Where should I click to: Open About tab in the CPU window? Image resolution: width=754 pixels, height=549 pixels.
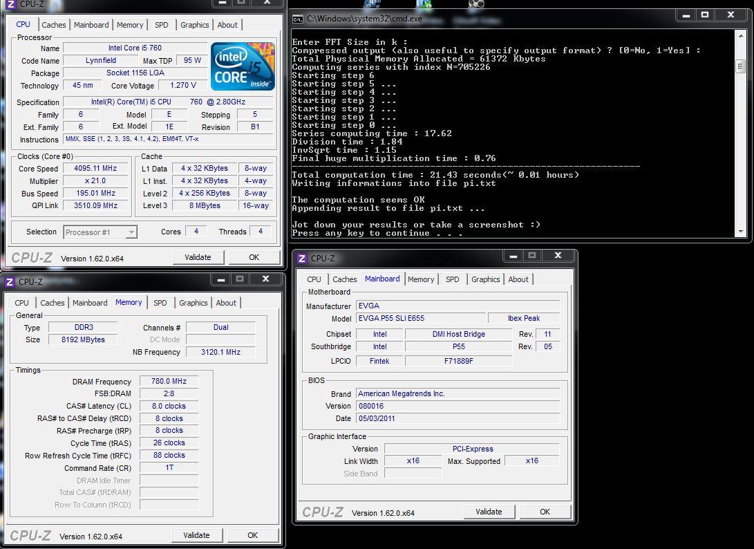click(x=227, y=25)
